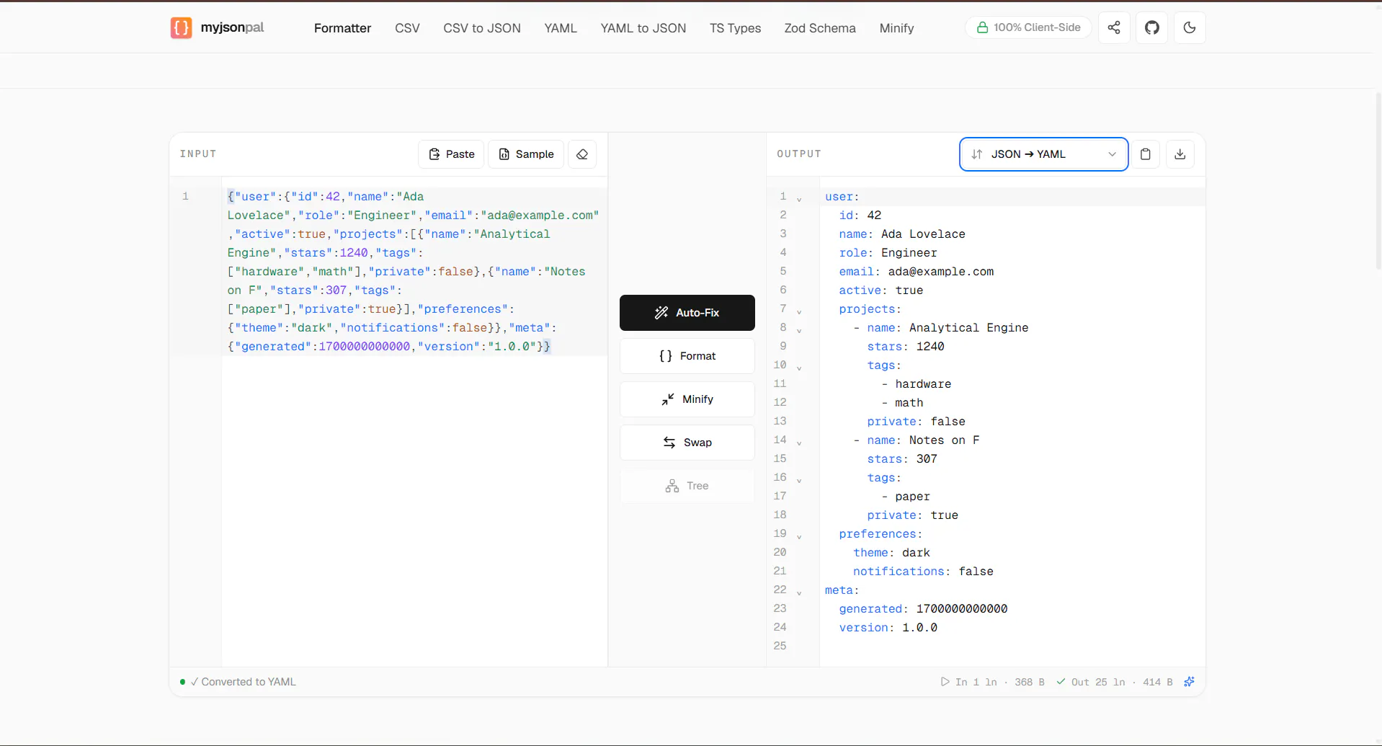The image size is (1382, 746).
Task: Click output line "version: 1.0.0"
Action: click(888, 628)
